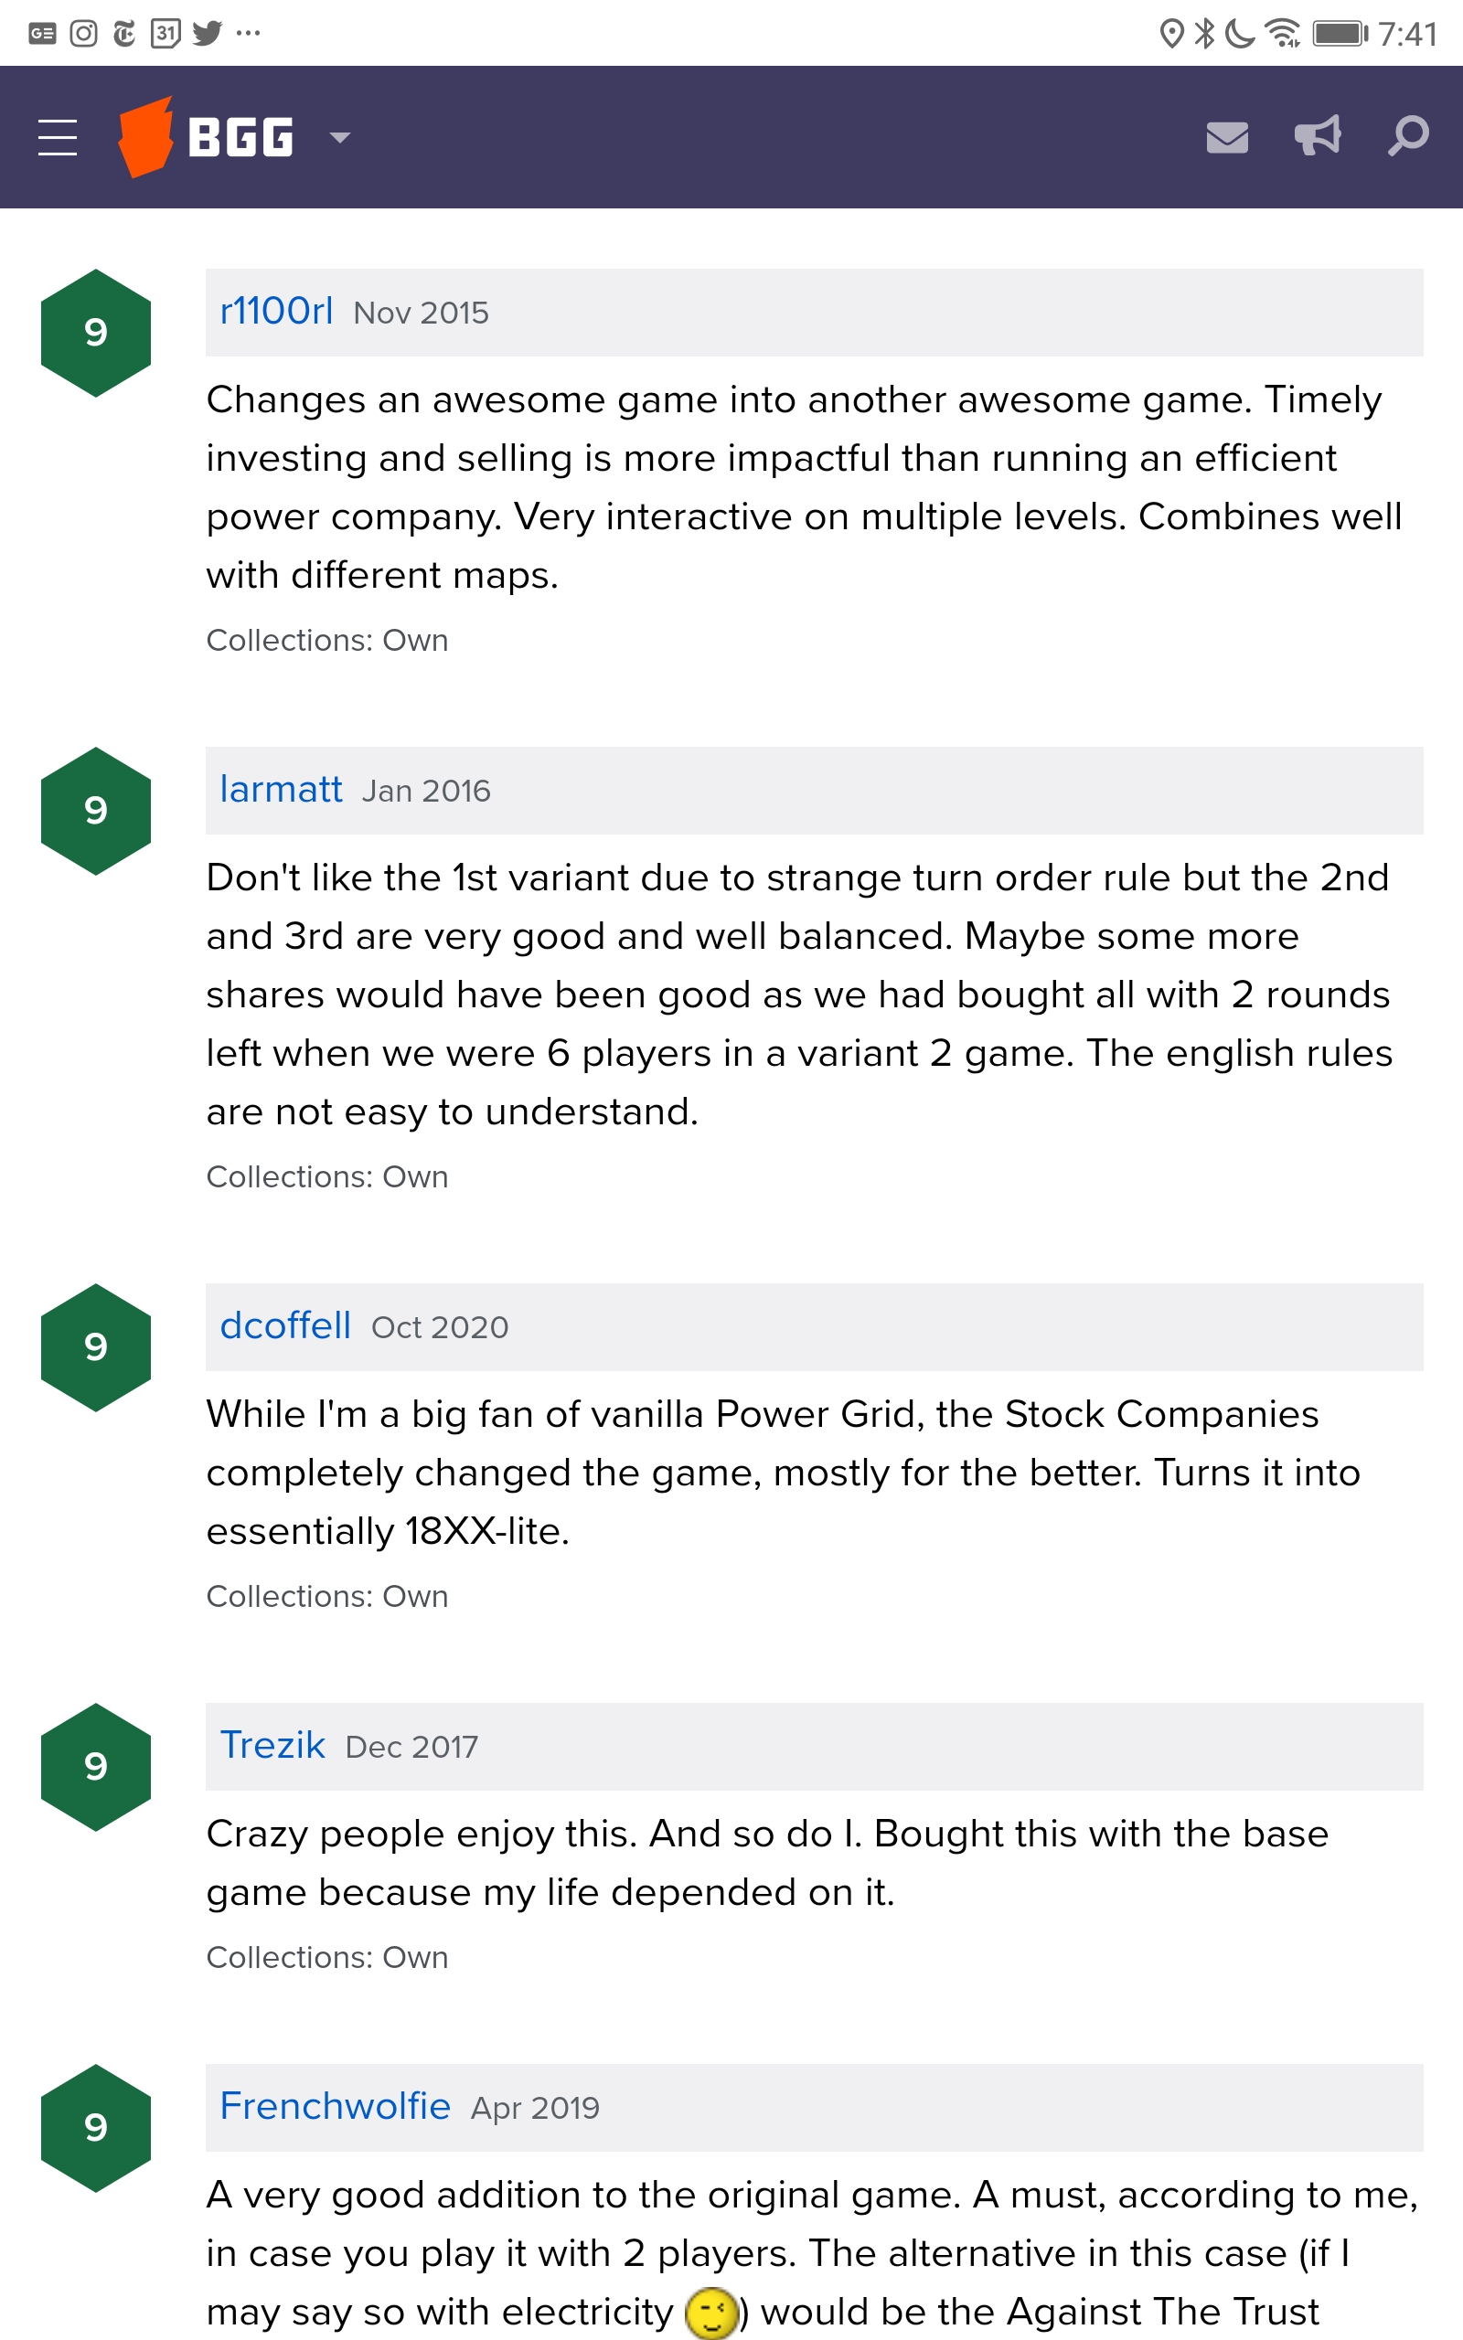Screen dimensions: 1463x2340
Task: Open user profile Trezik
Action: (x=272, y=1745)
